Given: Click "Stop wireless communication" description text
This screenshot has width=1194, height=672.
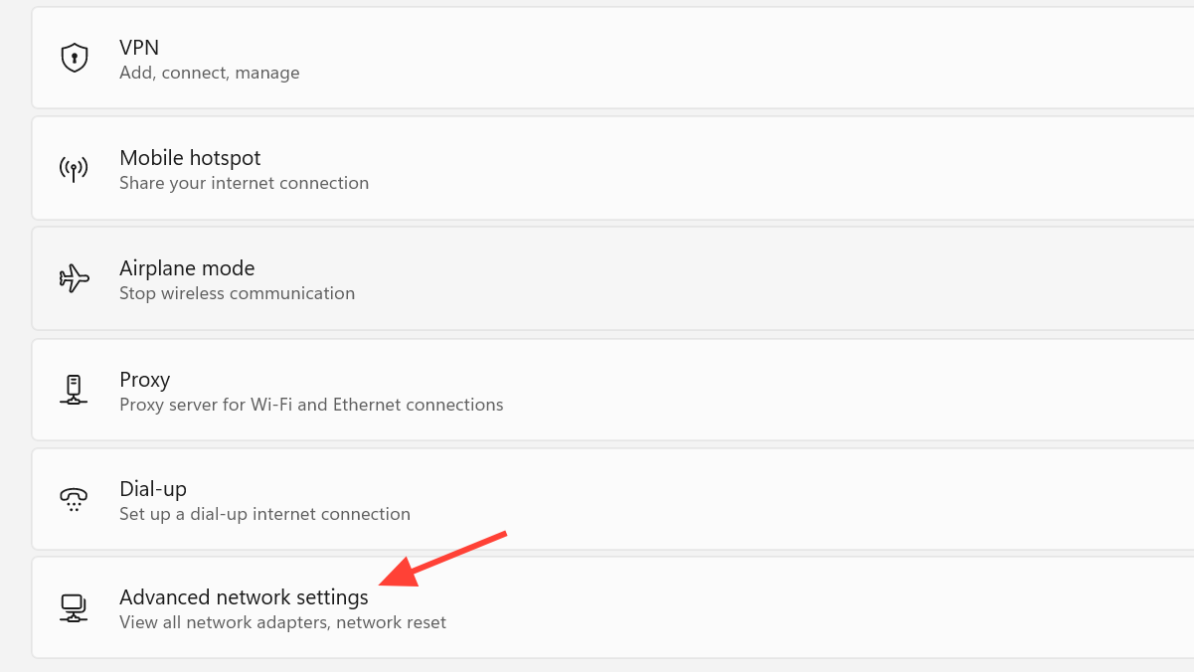Looking at the screenshot, I should click(237, 293).
